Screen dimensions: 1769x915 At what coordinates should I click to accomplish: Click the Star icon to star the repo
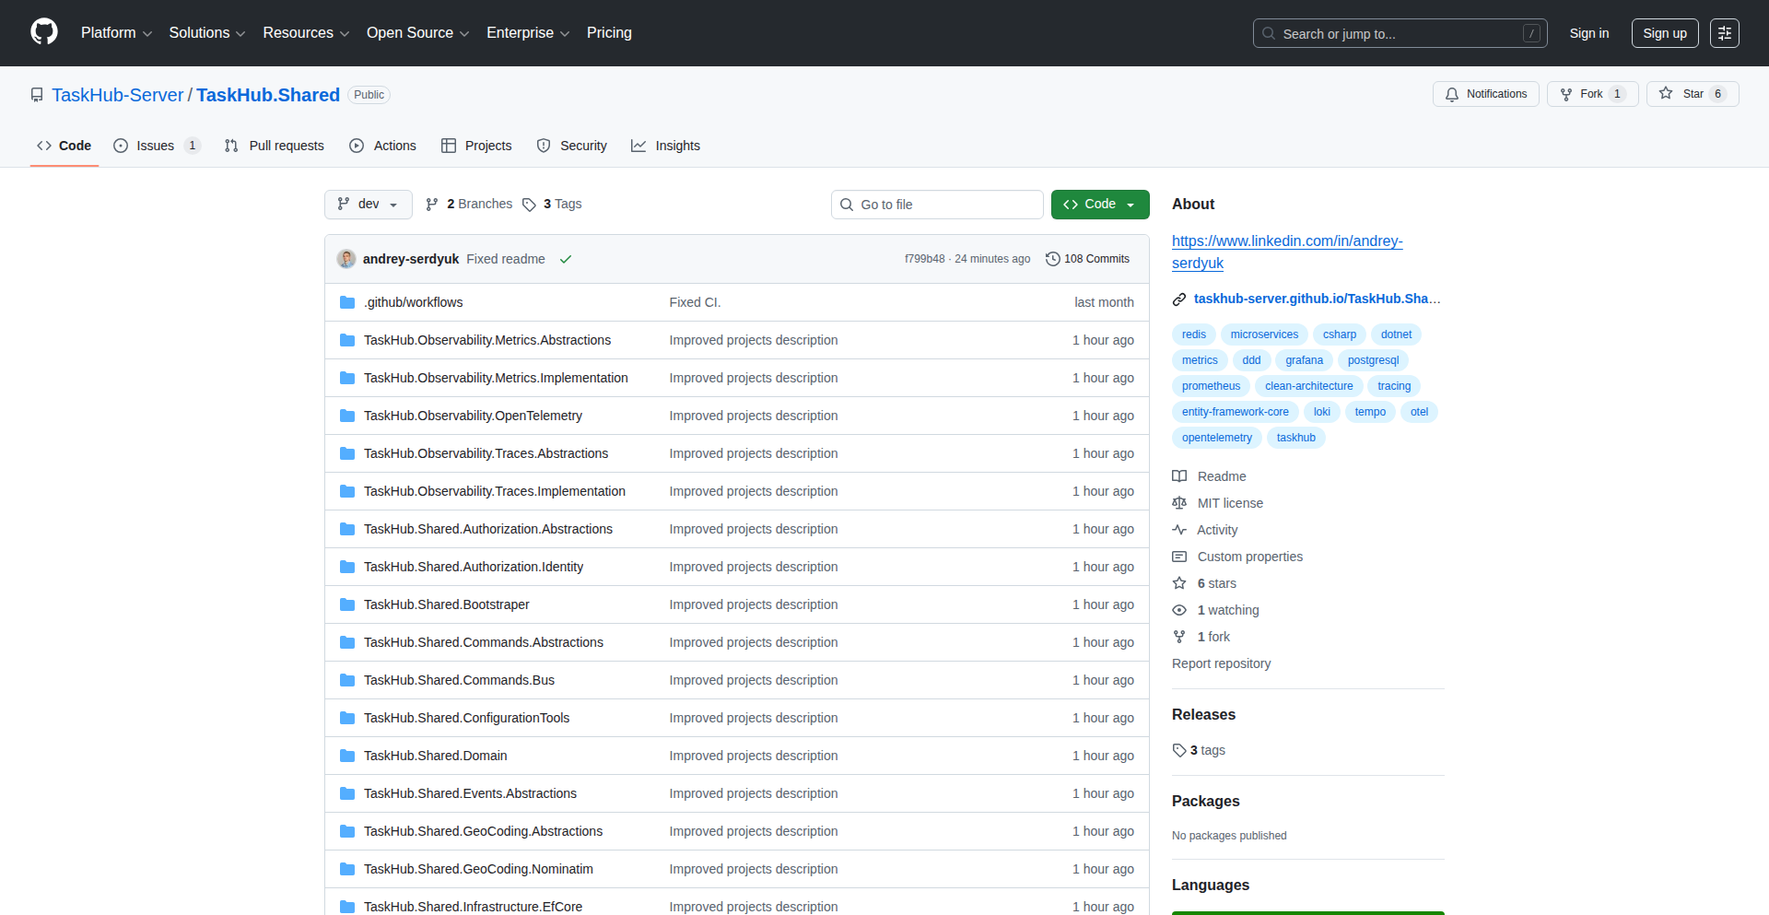[1666, 93]
